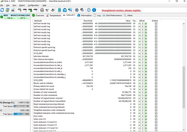Image resolution: width=187 pixels, height=132 pixels.
Task: Click plus offset icon for Grown defect list count
Action: 146,89
